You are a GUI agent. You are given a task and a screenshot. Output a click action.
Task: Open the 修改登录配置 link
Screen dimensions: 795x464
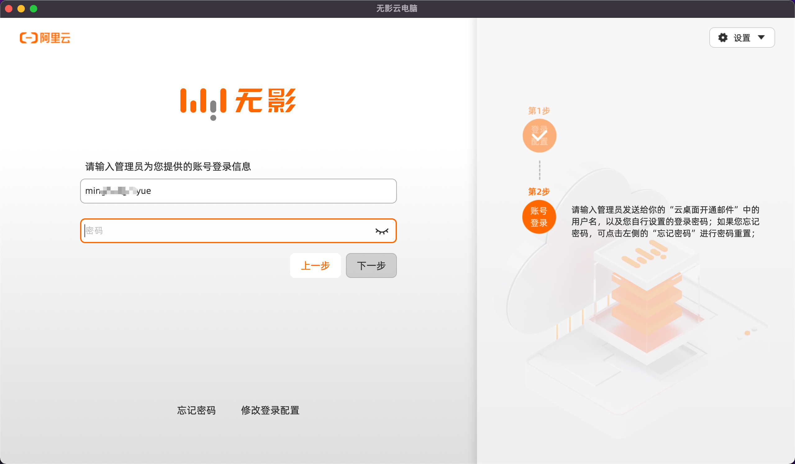270,410
